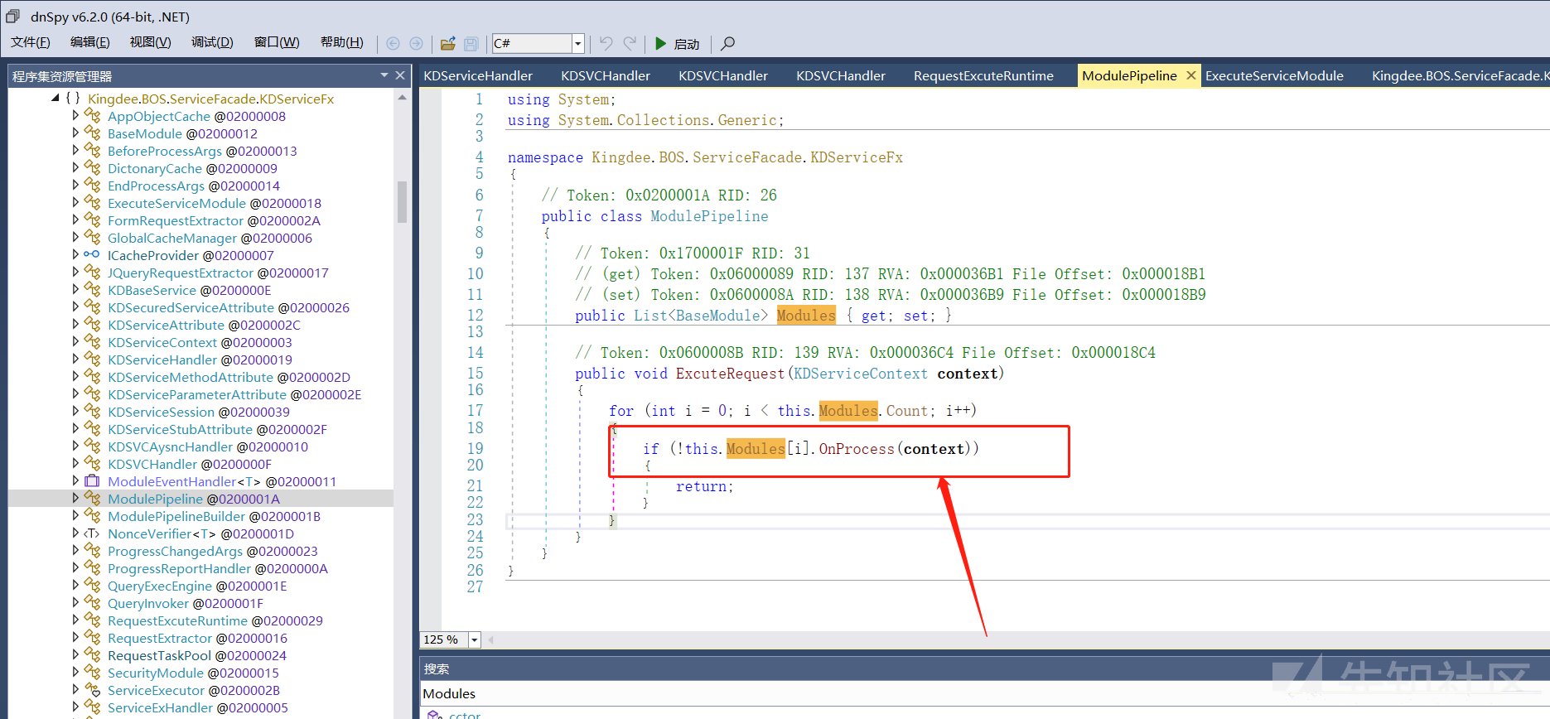Close the ModulePipeline tab
Viewport: 1550px width, 719px height.
click(1191, 75)
